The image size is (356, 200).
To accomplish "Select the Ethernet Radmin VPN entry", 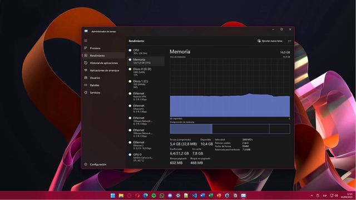I will 146,96.
